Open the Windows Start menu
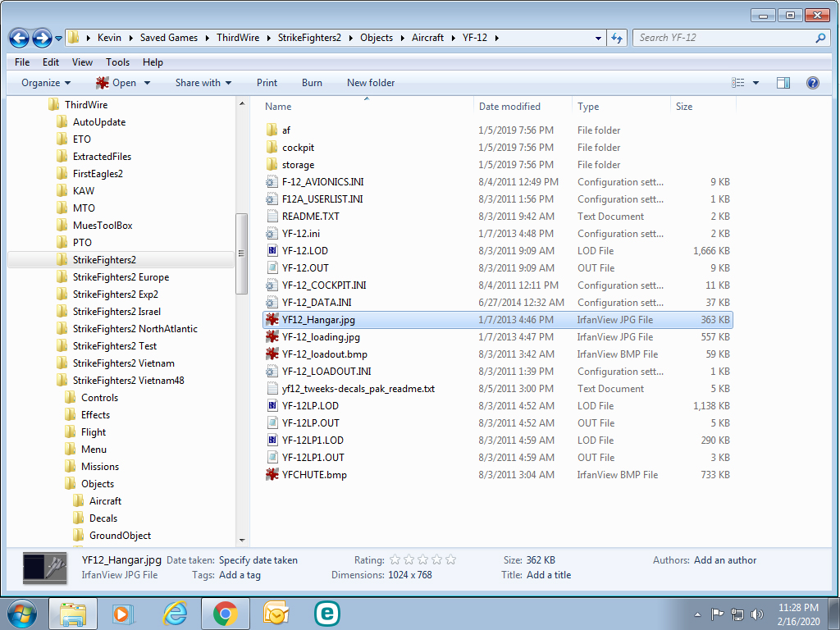 22,614
